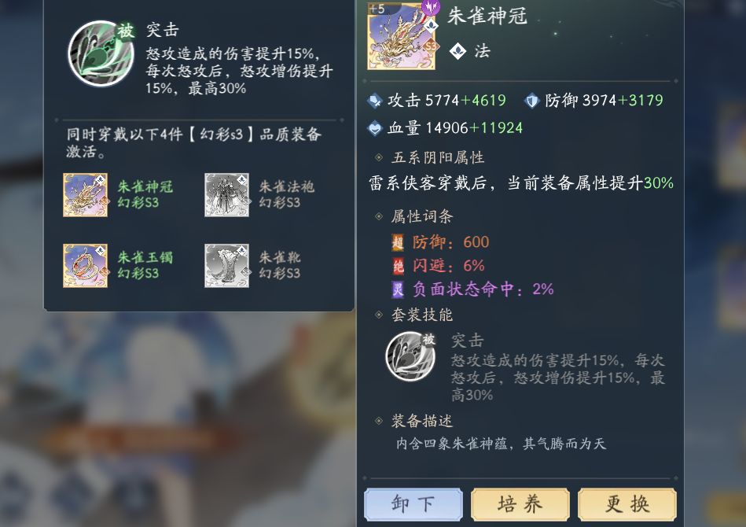Image resolution: width=746 pixels, height=527 pixels.
Task: Click the green 突击 passive skill icon
Action: pyautogui.click(x=101, y=53)
